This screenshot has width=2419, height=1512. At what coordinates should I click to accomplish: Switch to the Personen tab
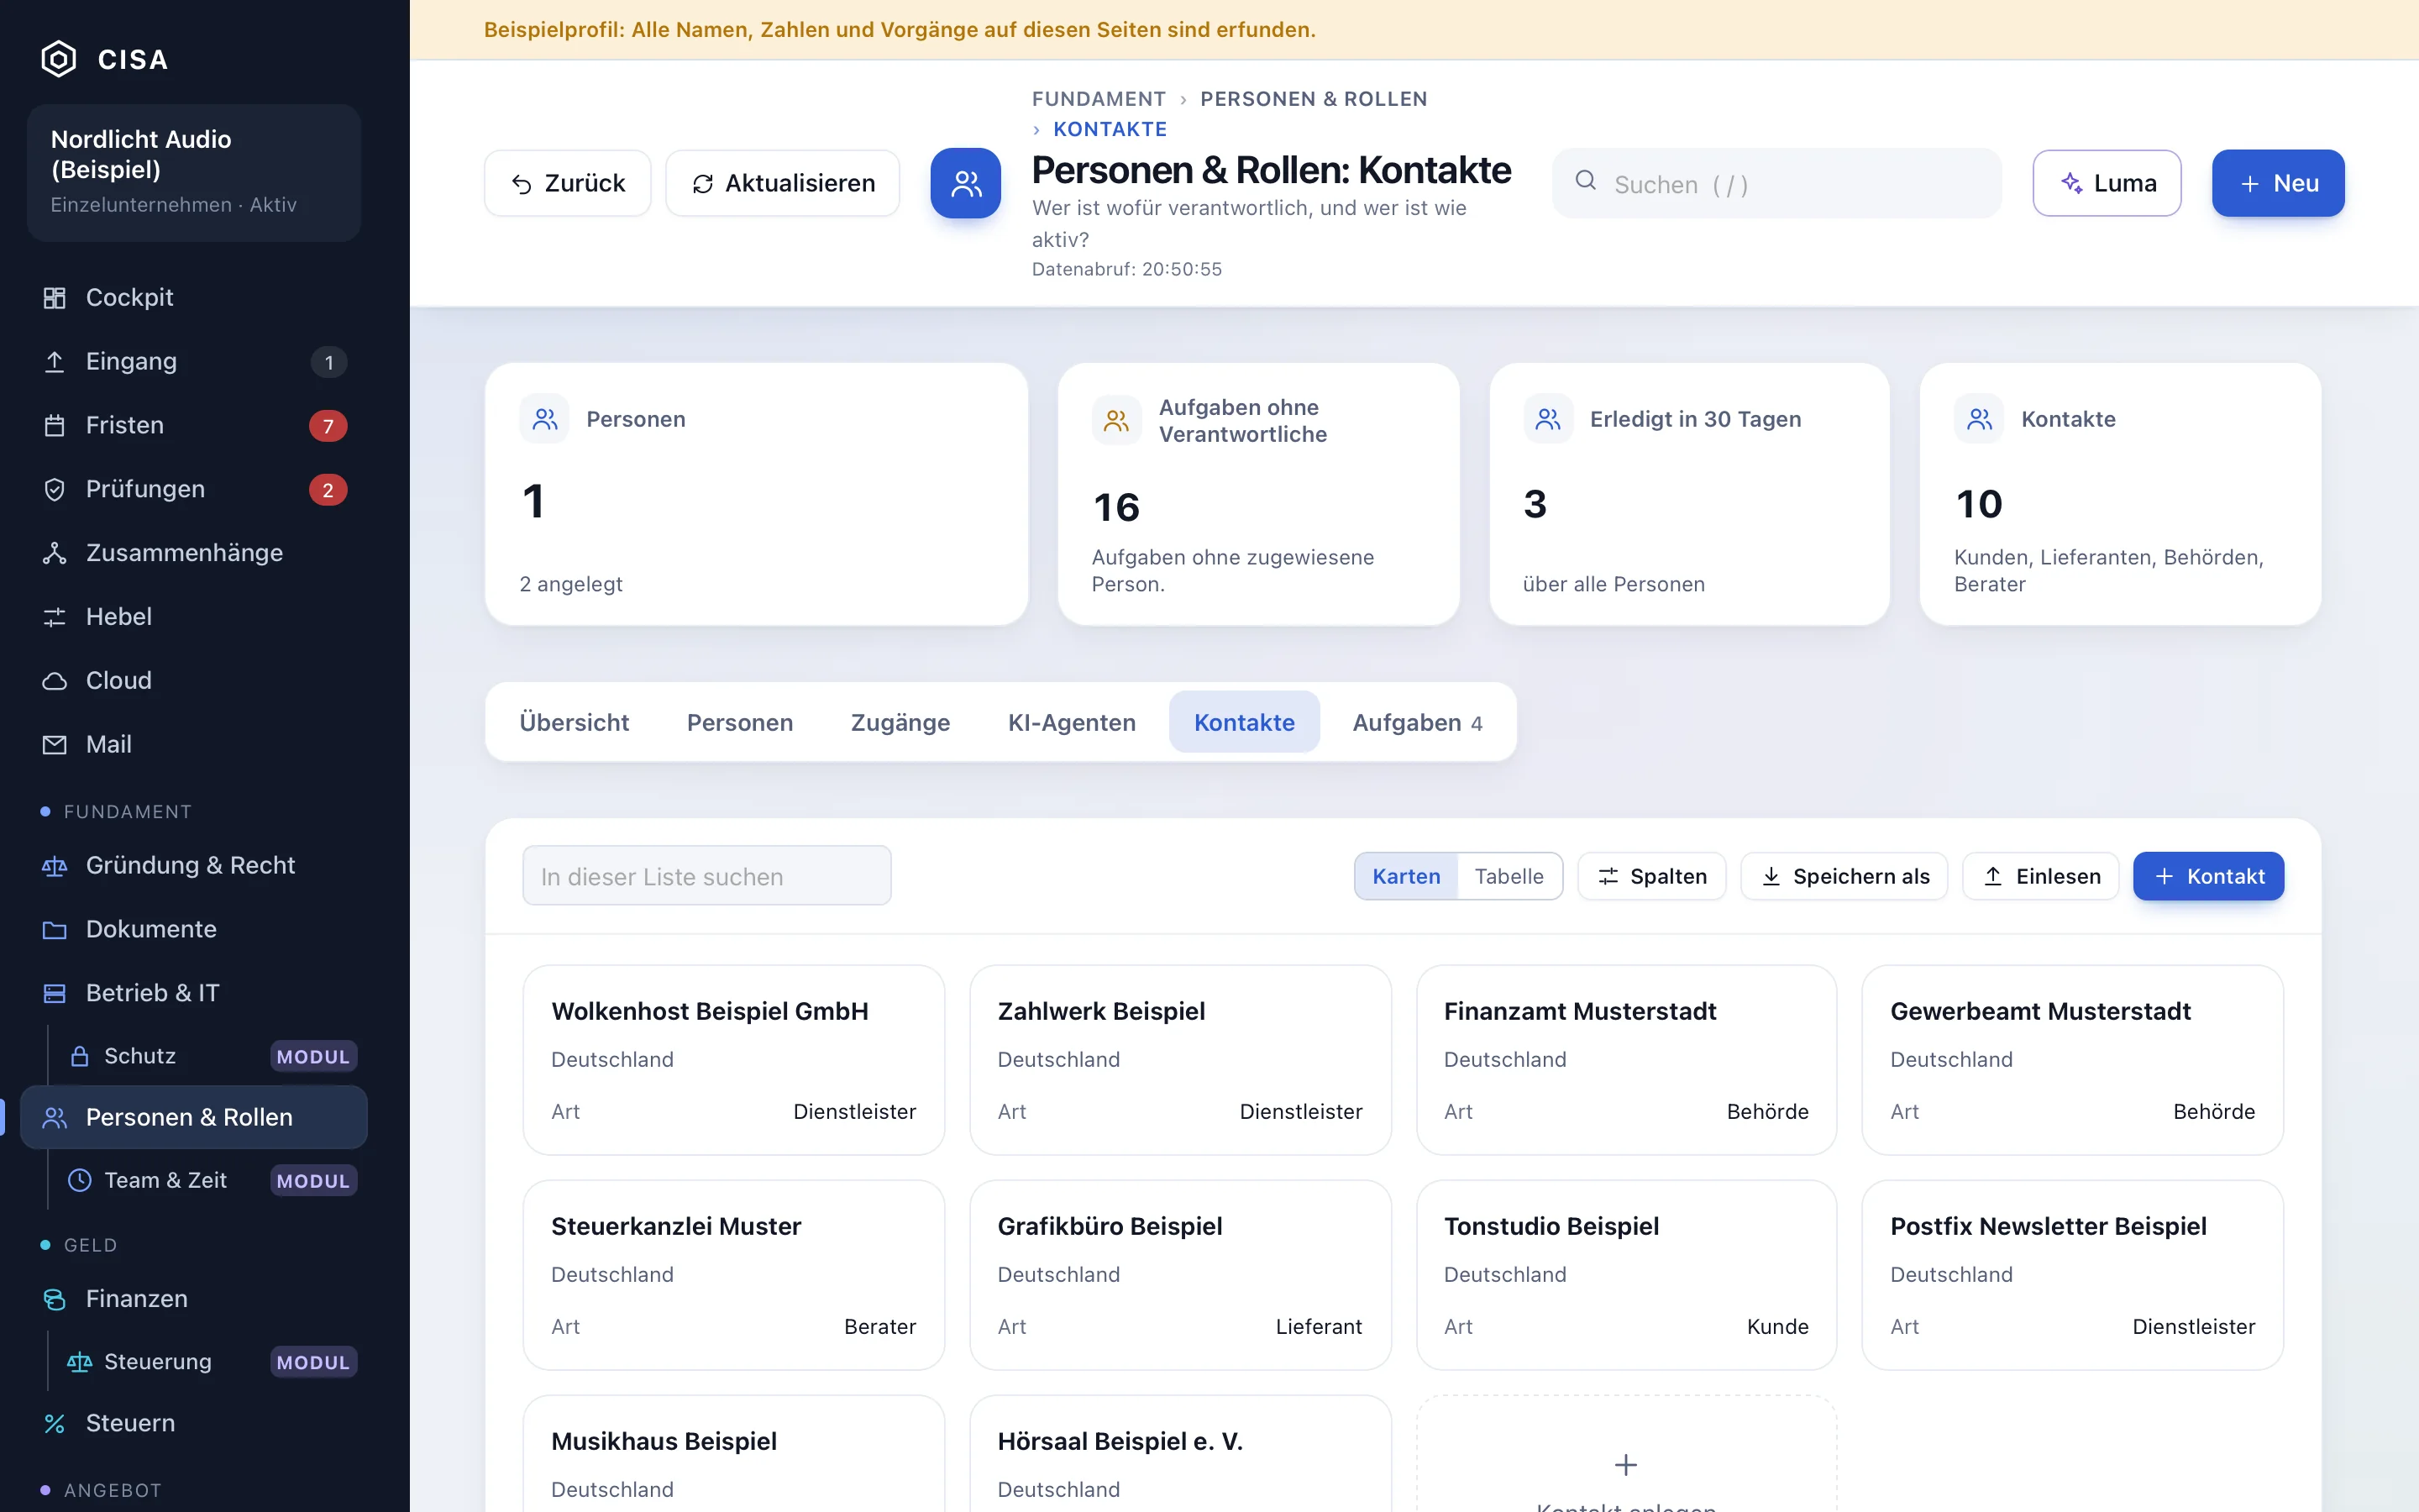click(x=740, y=722)
